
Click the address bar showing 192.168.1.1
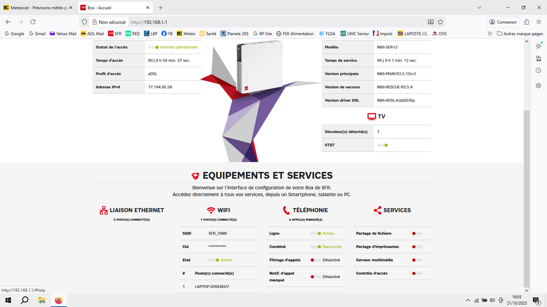274,22
